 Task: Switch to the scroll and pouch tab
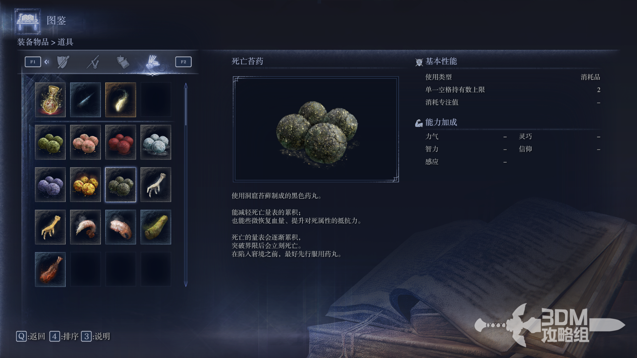(123, 62)
